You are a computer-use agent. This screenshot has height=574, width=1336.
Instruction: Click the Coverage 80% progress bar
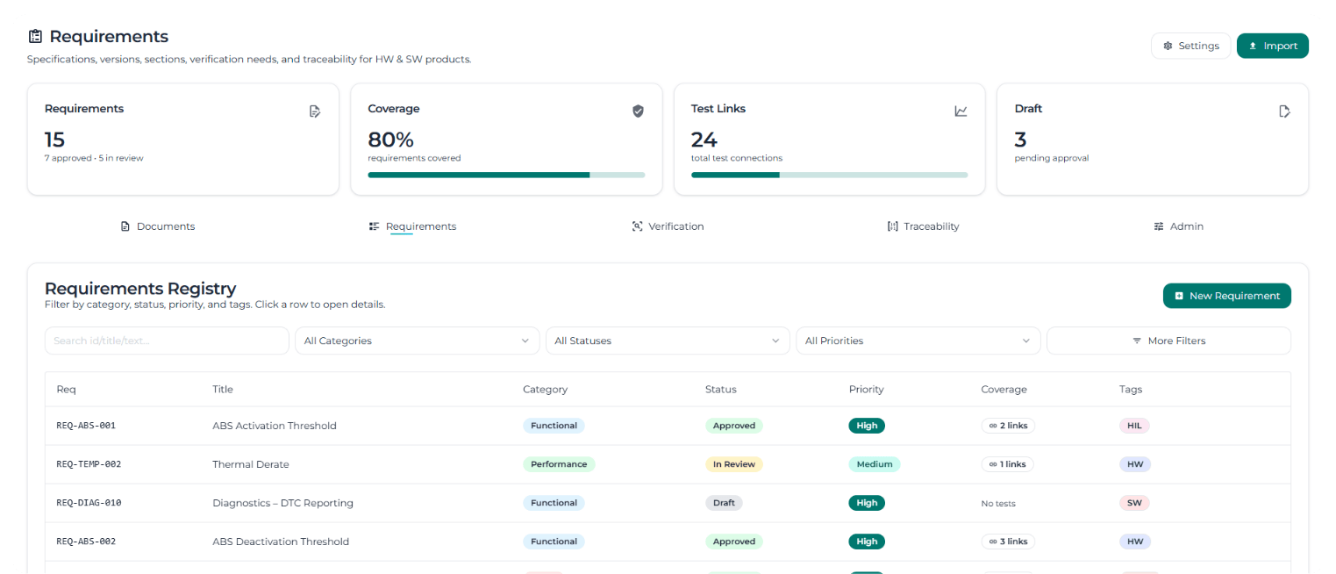coord(506,175)
